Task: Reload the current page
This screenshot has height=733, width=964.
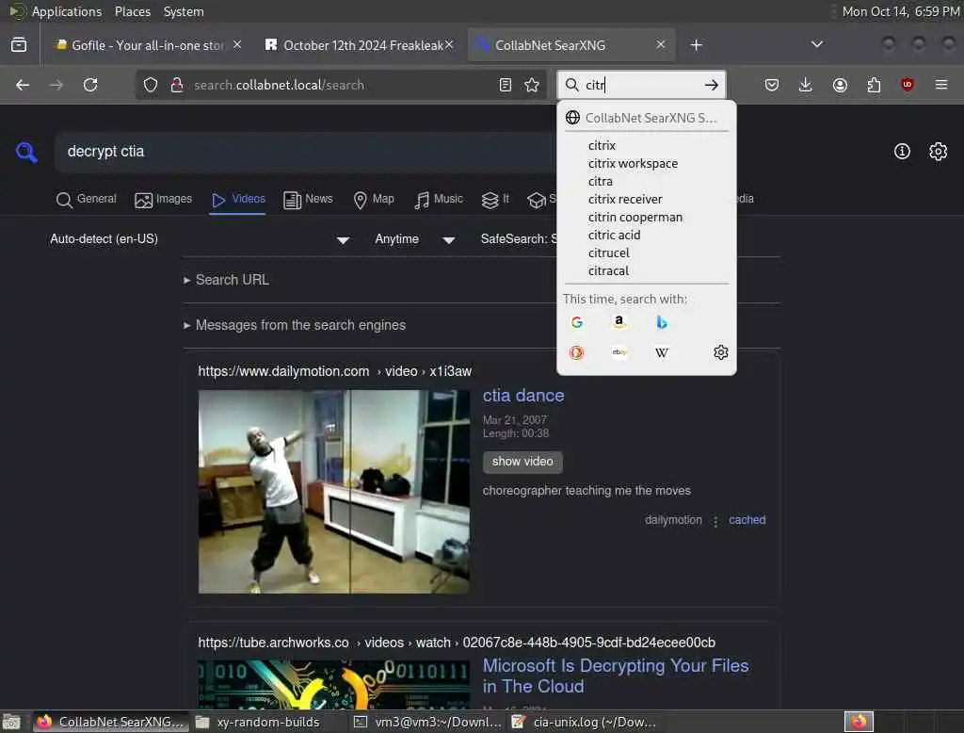Action: [x=90, y=85]
